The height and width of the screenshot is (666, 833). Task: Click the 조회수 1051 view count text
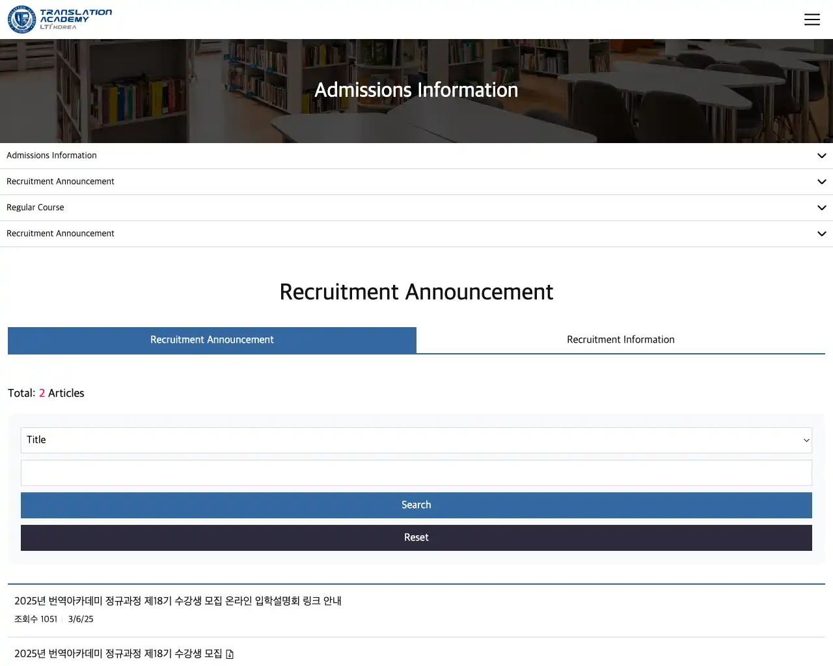coord(36,619)
